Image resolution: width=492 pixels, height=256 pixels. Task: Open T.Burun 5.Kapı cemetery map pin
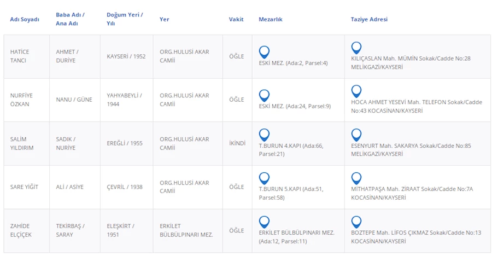tap(264, 178)
